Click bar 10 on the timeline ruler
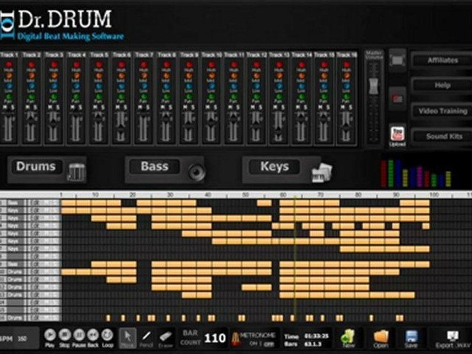This screenshot has height=354, width=472. tap(95, 195)
